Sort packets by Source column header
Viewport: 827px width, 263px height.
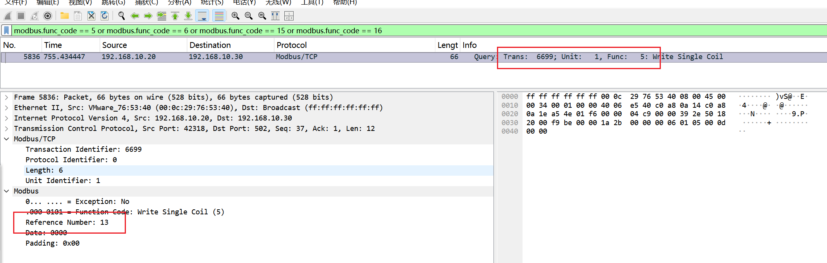click(115, 45)
